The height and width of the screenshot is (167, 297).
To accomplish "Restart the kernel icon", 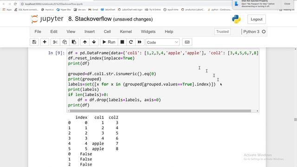I will (x=131, y=42).
